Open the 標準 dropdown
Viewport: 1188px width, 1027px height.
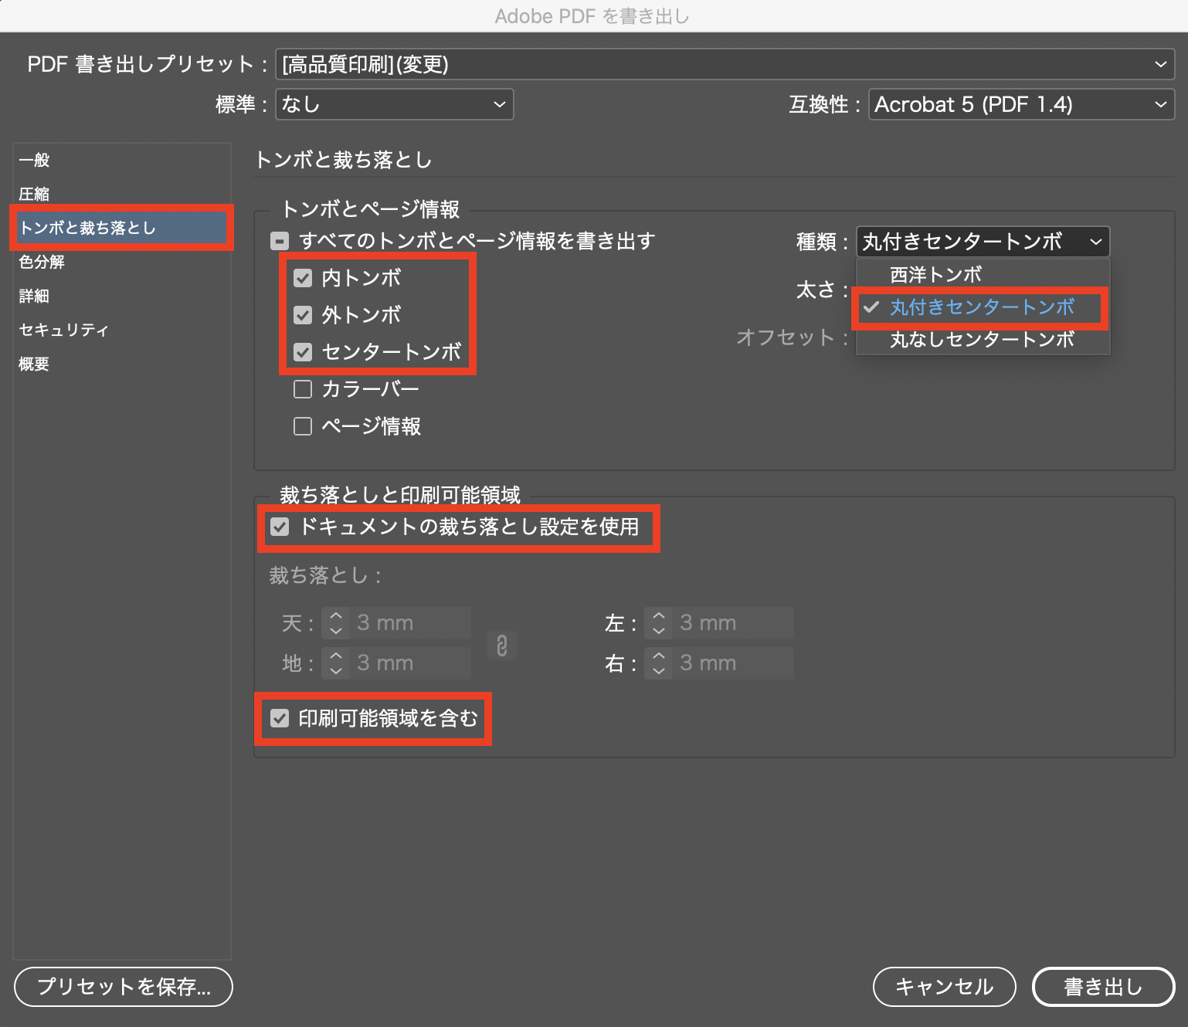pyautogui.click(x=394, y=104)
